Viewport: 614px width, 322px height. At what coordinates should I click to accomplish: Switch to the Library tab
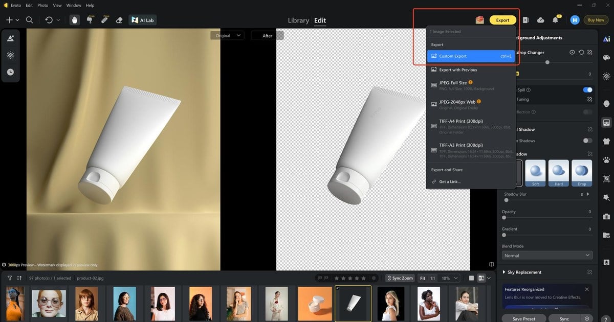[x=298, y=20]
